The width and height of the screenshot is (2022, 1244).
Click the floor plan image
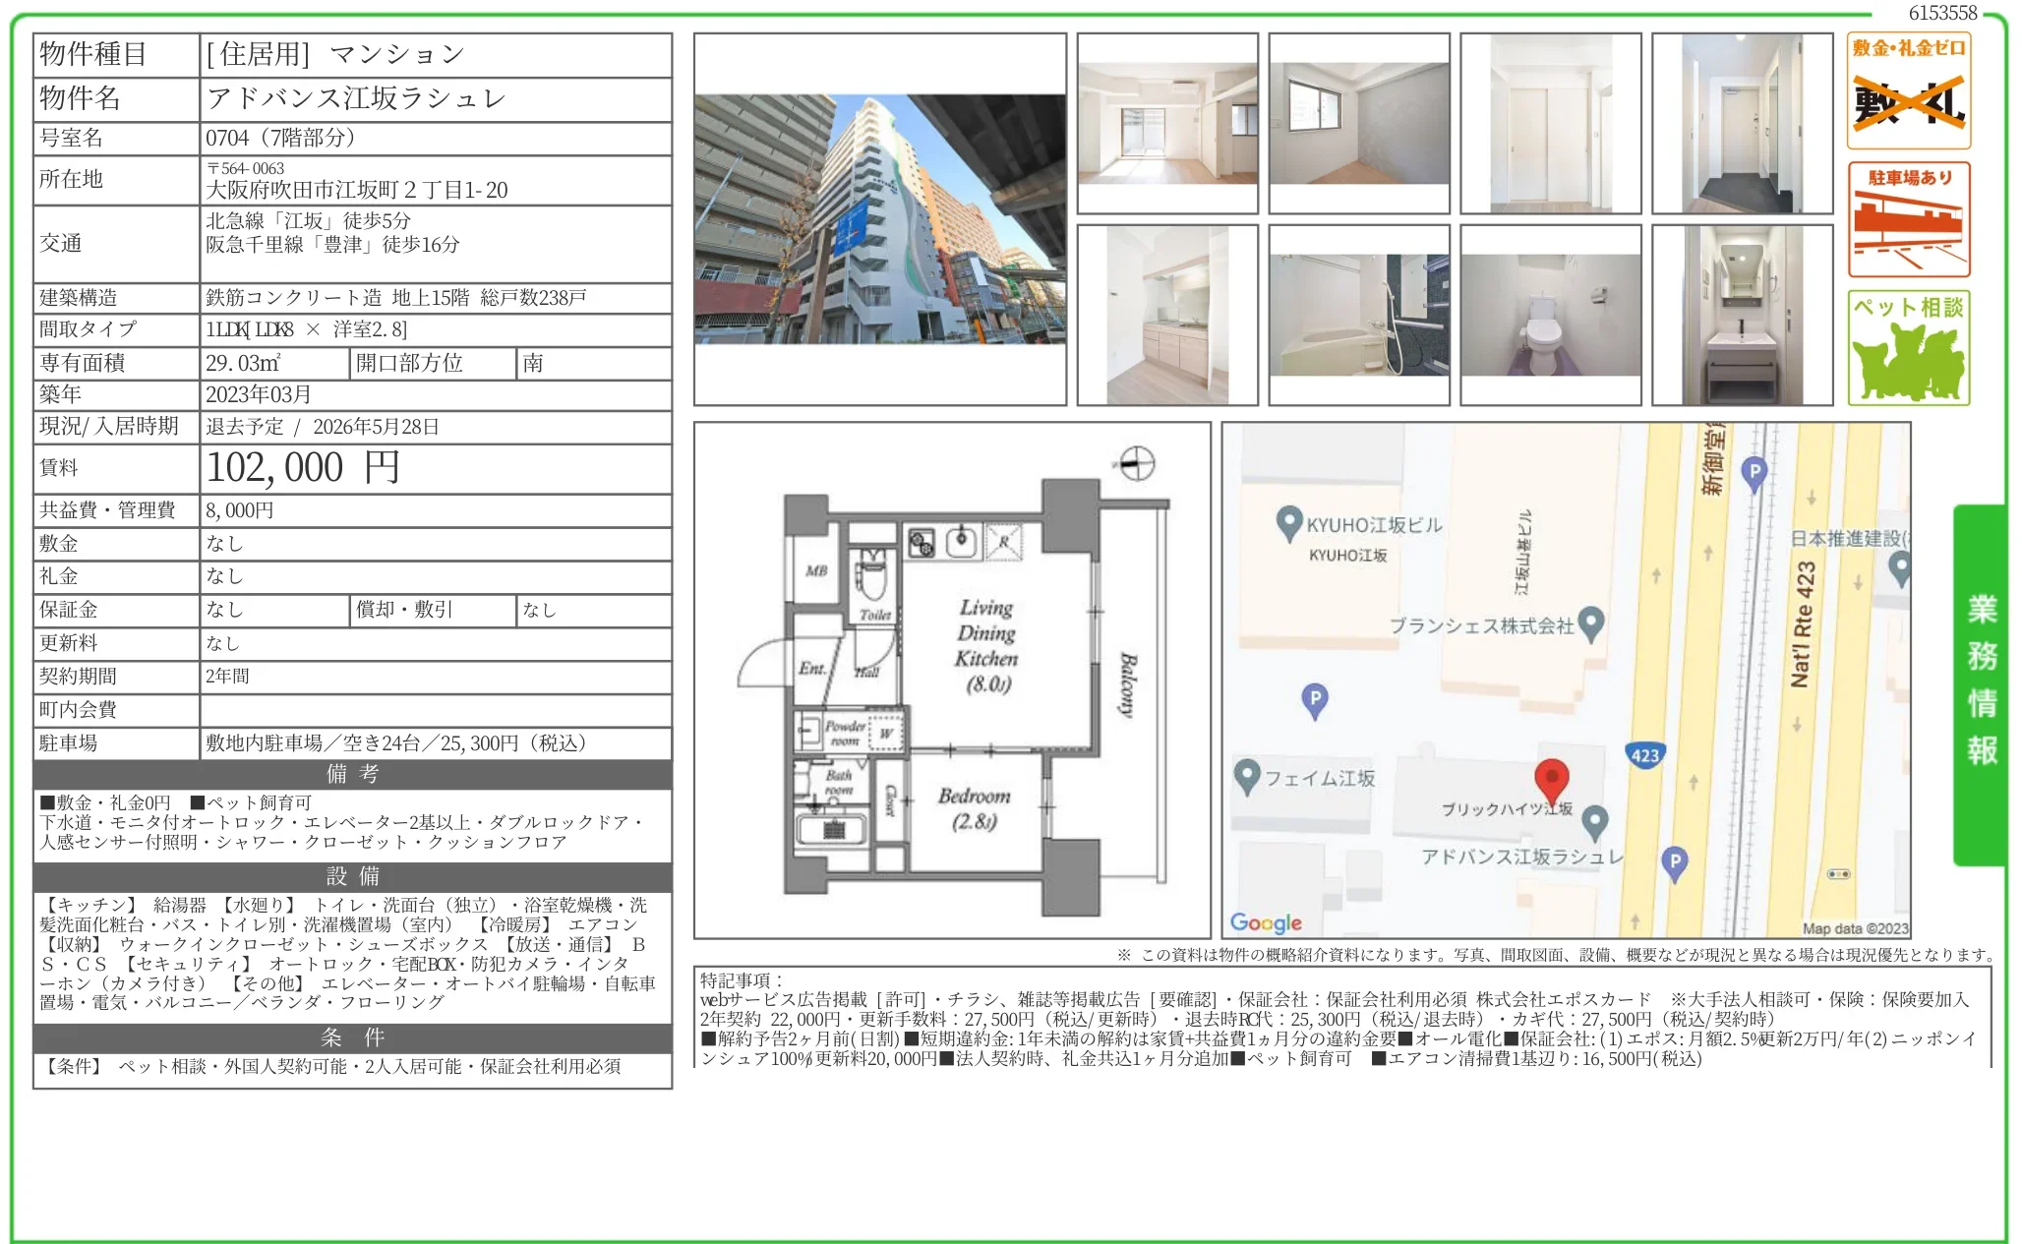pos(951,681)
